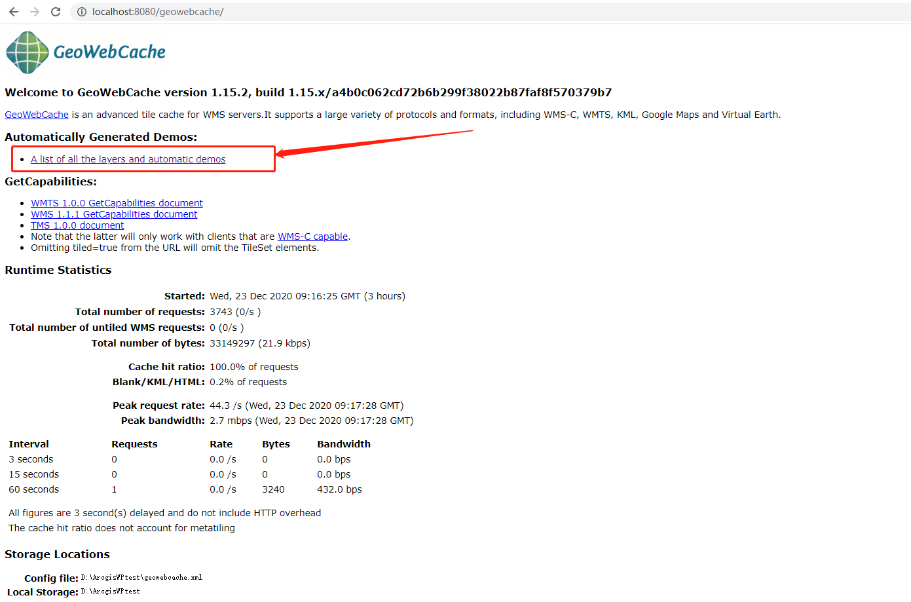Click the GeoWebCache globe logo
Image resolution: width=911 pixels, height=602 pixels.
(27, 52)
